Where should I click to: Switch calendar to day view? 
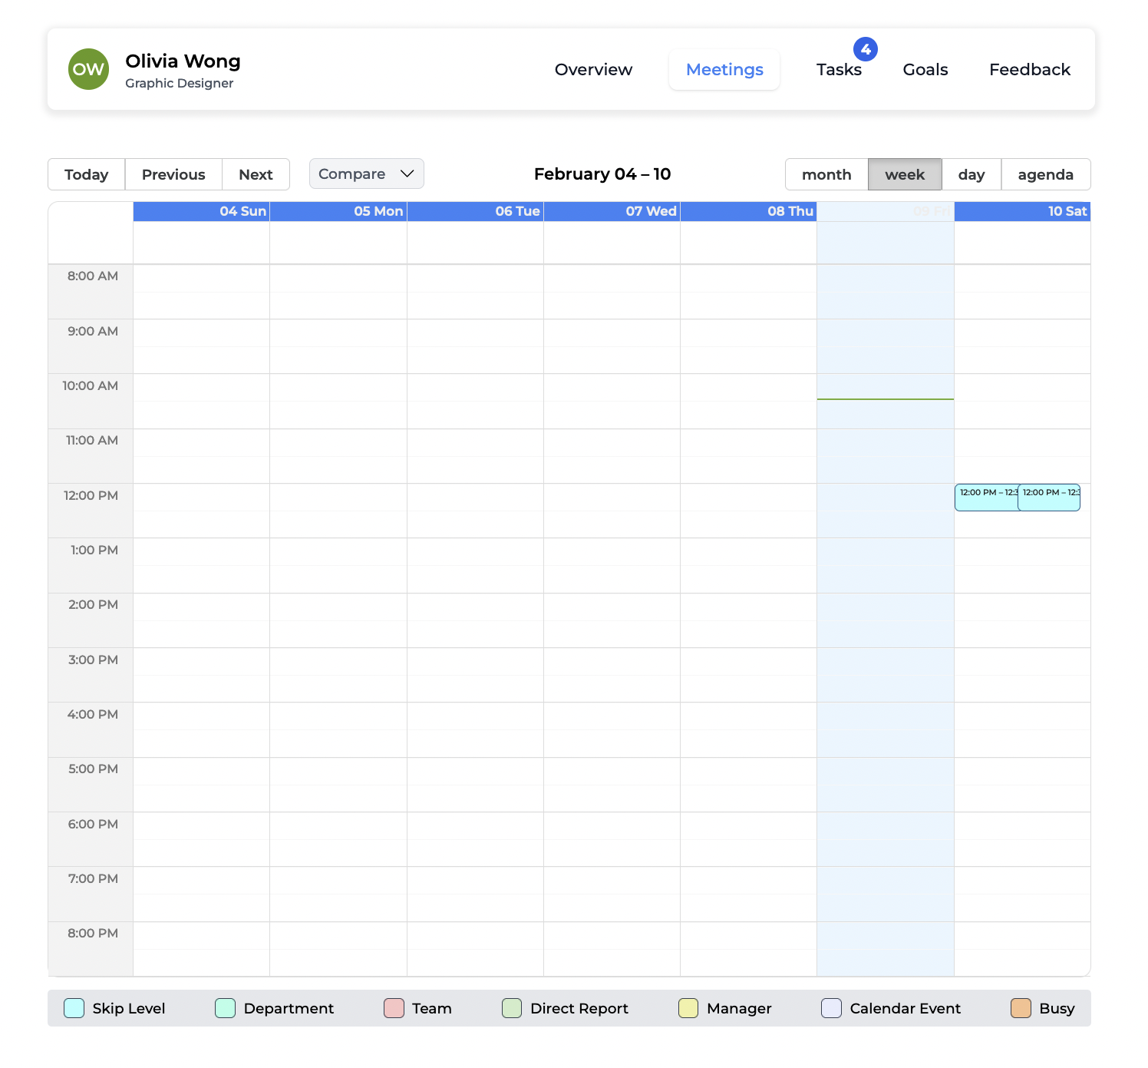(x=971, y=174)
